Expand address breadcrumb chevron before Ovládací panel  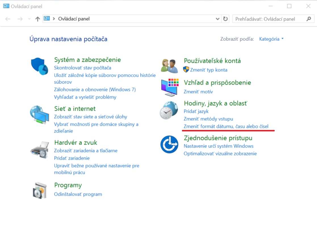54,19
